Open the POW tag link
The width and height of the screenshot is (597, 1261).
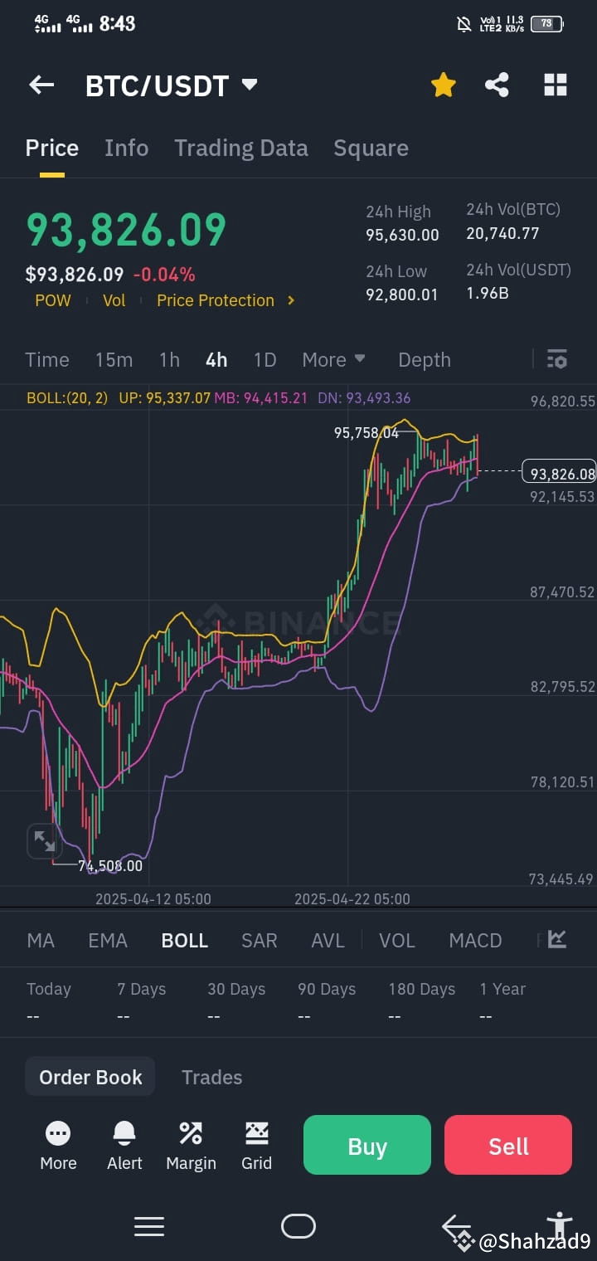pos(53,300)
